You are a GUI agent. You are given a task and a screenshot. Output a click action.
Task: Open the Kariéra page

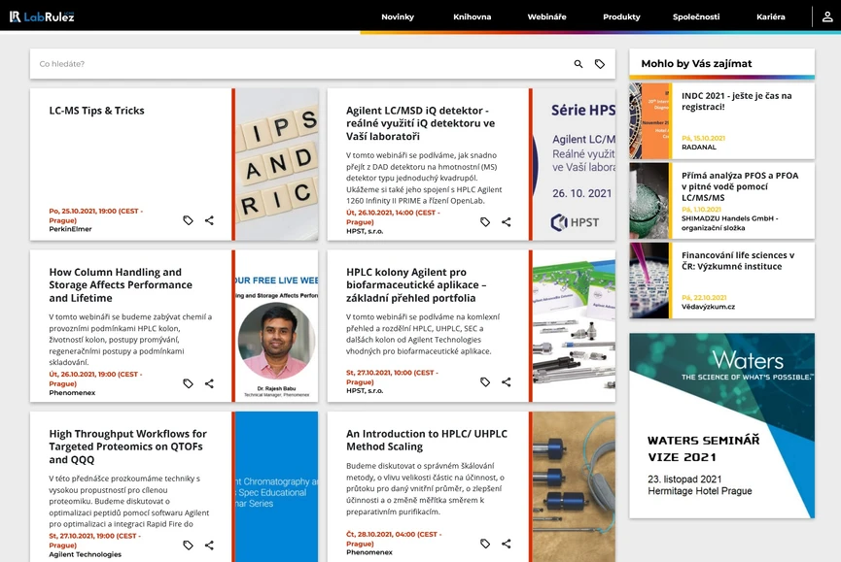click(x=771, y=17)
